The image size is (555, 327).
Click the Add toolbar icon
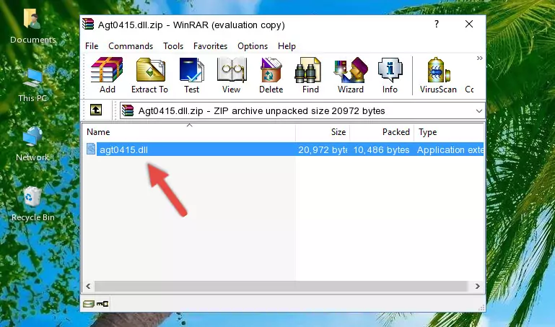pos(107,75)
